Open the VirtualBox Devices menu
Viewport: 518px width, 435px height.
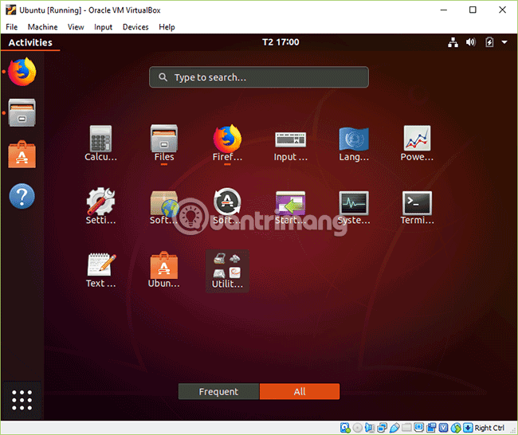click(135, 27)
